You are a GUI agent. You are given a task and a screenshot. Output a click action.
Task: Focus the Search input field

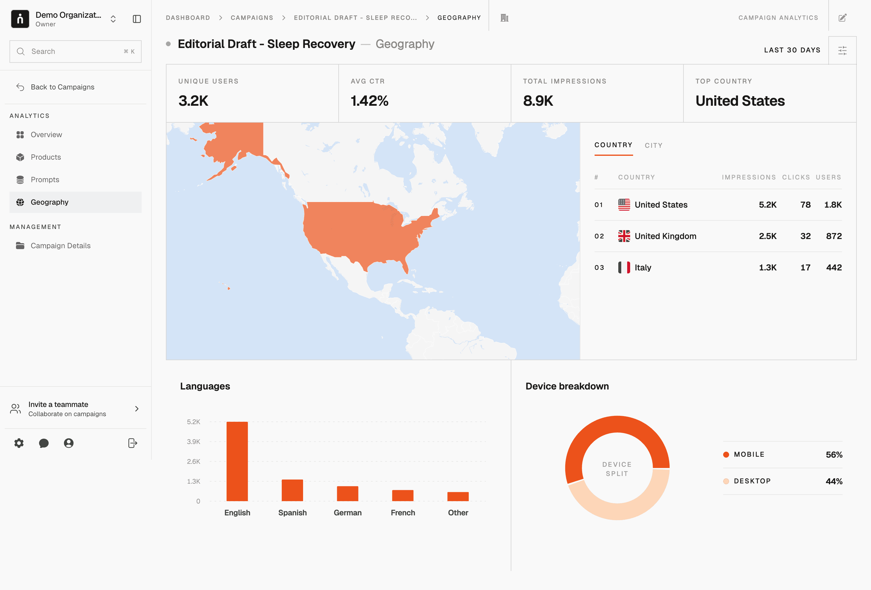(x=75, y=51)
